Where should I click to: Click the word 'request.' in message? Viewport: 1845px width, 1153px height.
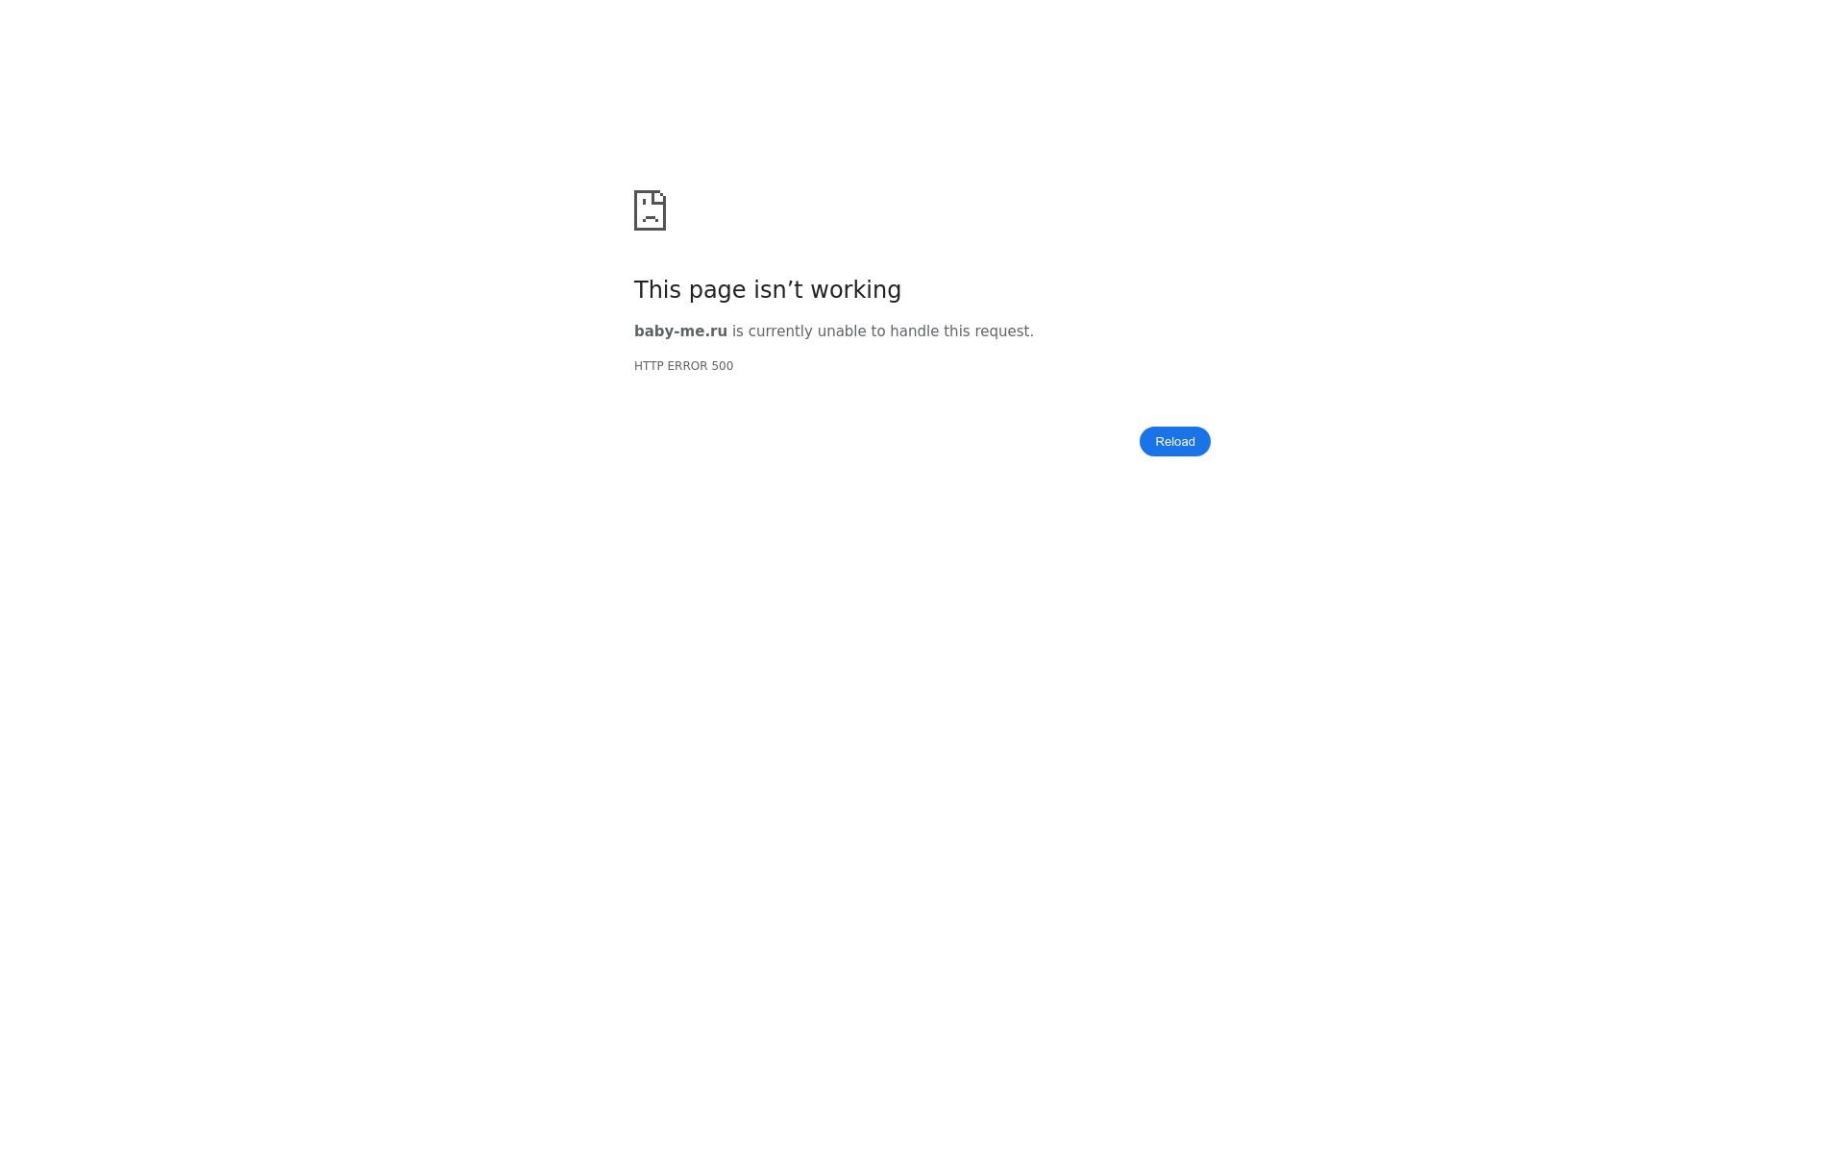click(x=1004, y=331)
